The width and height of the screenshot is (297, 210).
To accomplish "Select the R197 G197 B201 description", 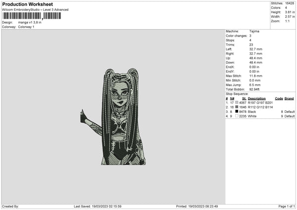I will [260, 103].
